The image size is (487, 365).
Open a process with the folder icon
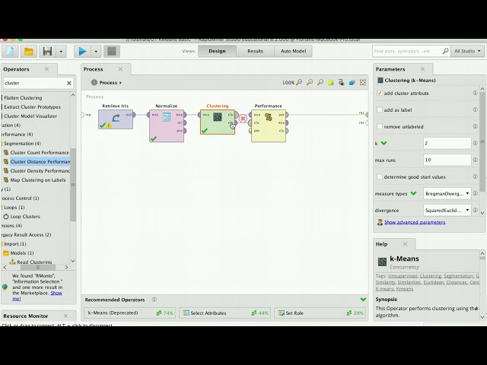coord(29,51)
